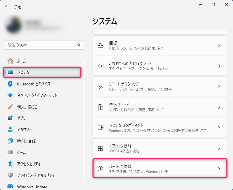Viewport: 233px width, 190px height.
Task: Click the リモート デスクトップ icon
Action: (101, 87)
